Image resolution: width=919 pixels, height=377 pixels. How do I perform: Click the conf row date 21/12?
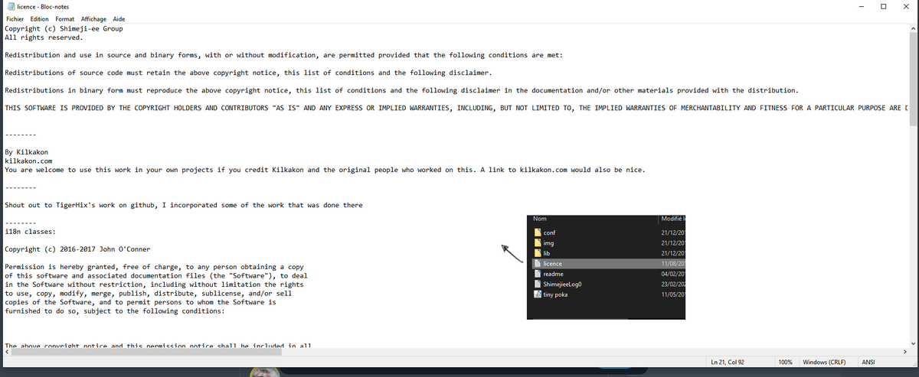tap(672, 232)
